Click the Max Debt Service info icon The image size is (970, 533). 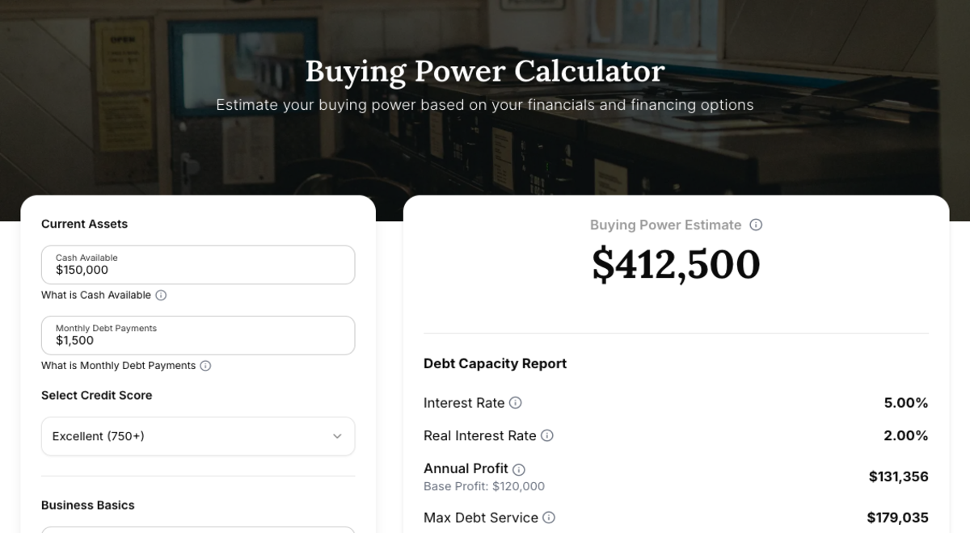(x=549, y=518)
